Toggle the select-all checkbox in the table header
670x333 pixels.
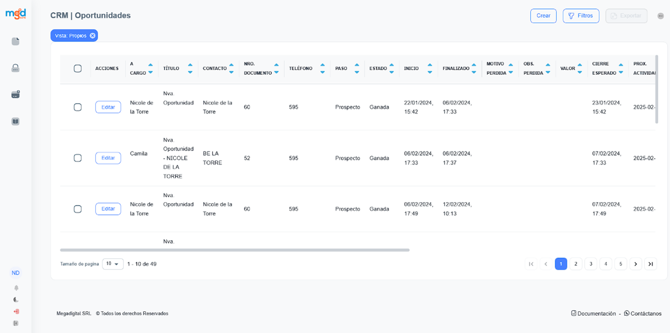click(78, 69)
